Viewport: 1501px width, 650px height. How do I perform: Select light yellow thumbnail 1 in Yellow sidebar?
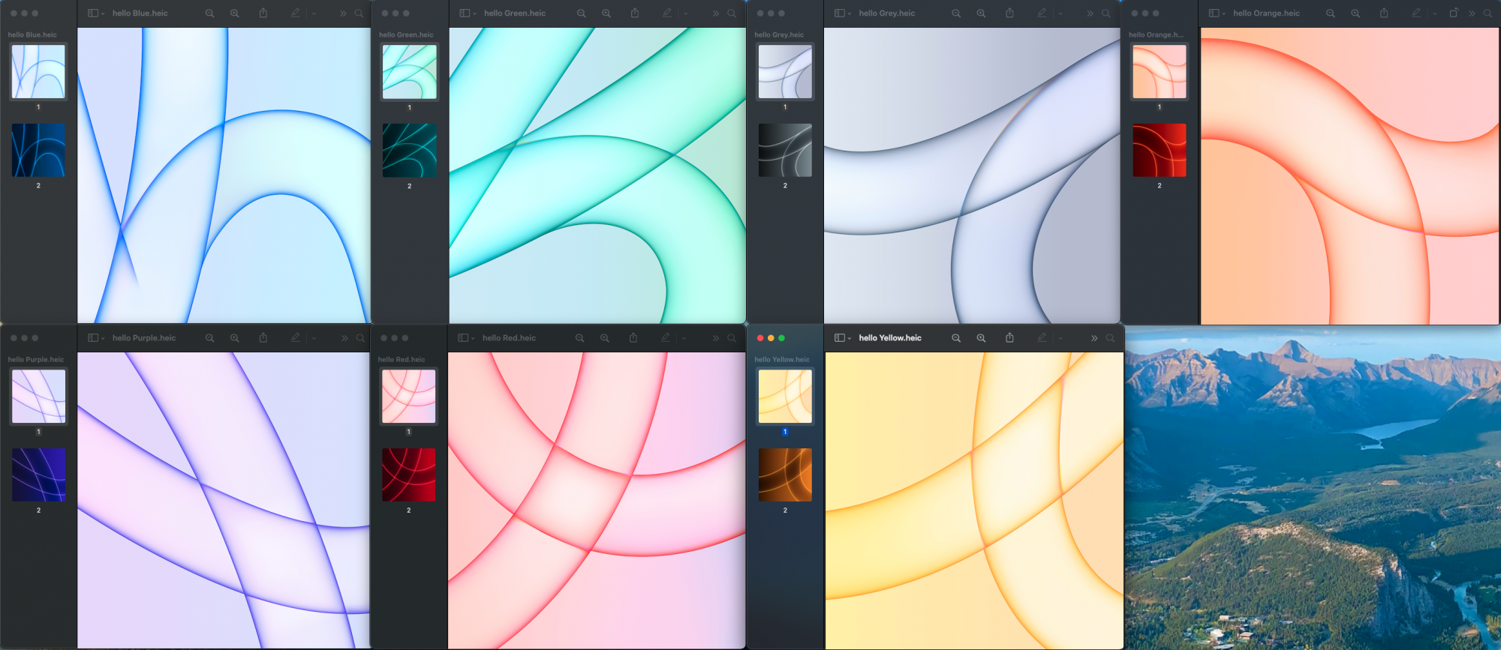[x=785, y=396]
